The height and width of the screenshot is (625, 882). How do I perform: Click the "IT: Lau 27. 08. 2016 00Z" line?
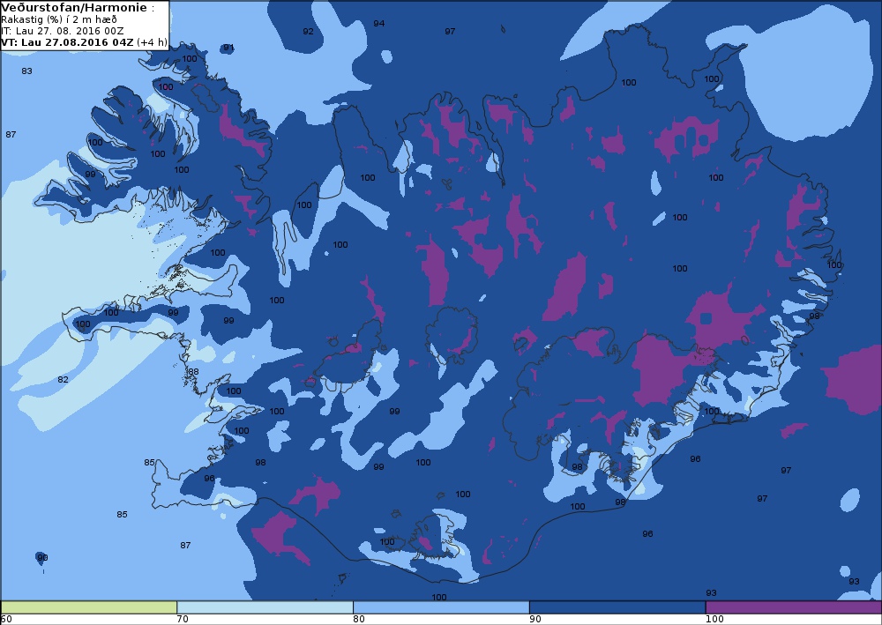click(63, 31)
